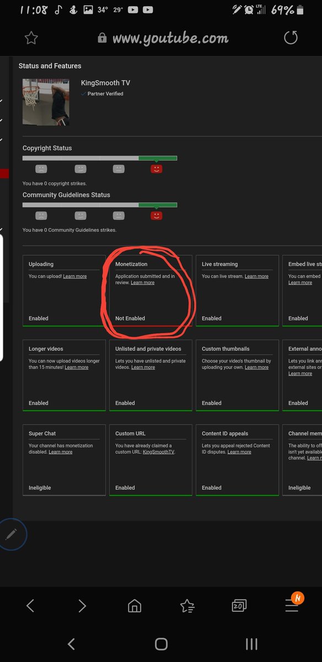Open Learn more link in Live streaming card
322x662 pixels.
point(256,276)
